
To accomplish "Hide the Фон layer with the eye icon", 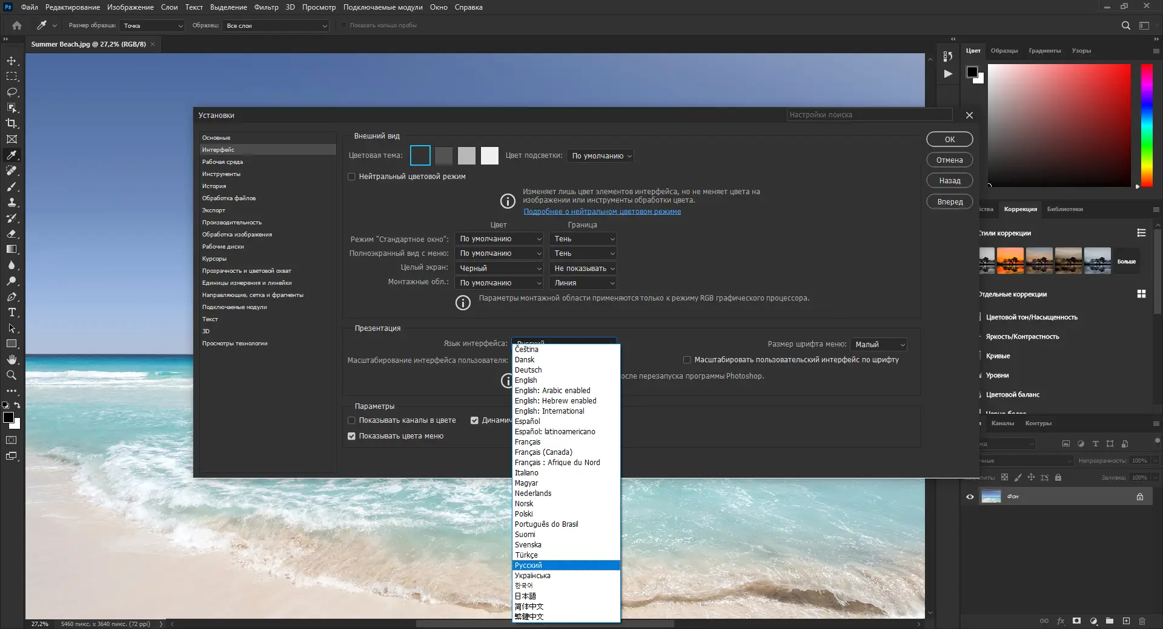I will click(970, 497).
